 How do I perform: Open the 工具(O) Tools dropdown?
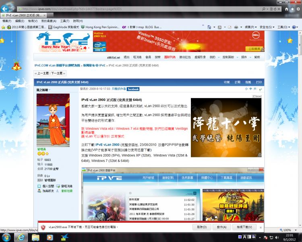[x=283, y=27]
